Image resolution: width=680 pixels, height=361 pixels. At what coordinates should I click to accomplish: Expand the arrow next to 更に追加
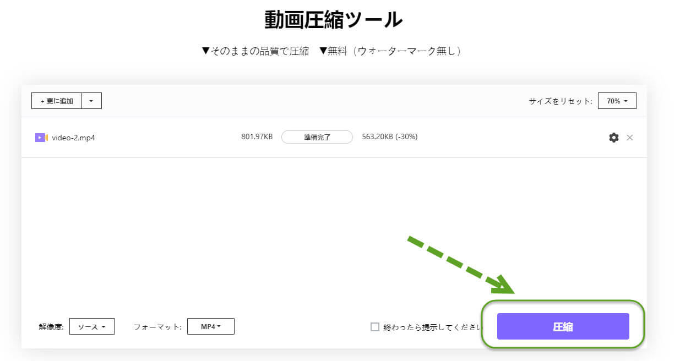[91, 101]
